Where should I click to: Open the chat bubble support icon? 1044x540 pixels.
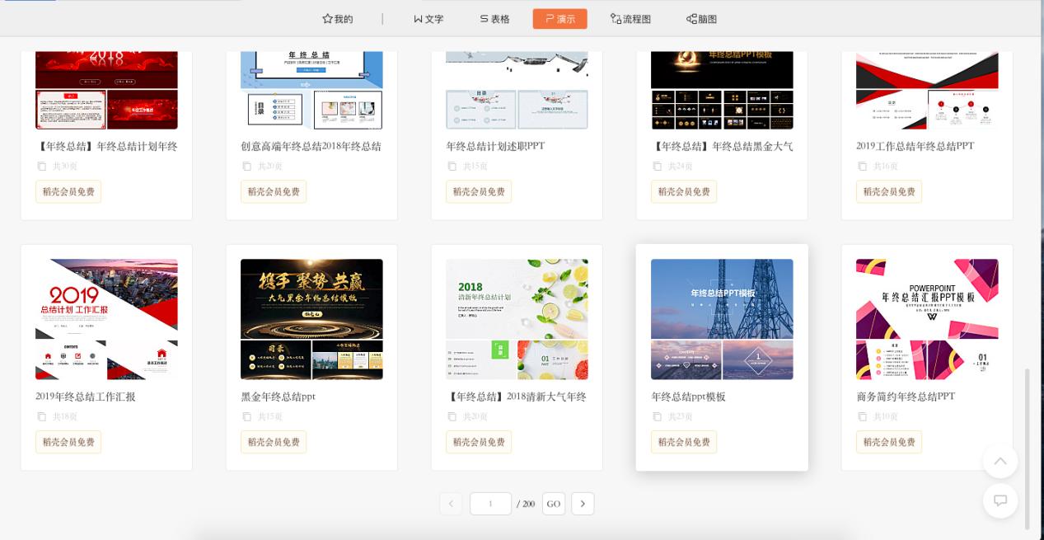pyautogui.click(x=1000, y=500)
